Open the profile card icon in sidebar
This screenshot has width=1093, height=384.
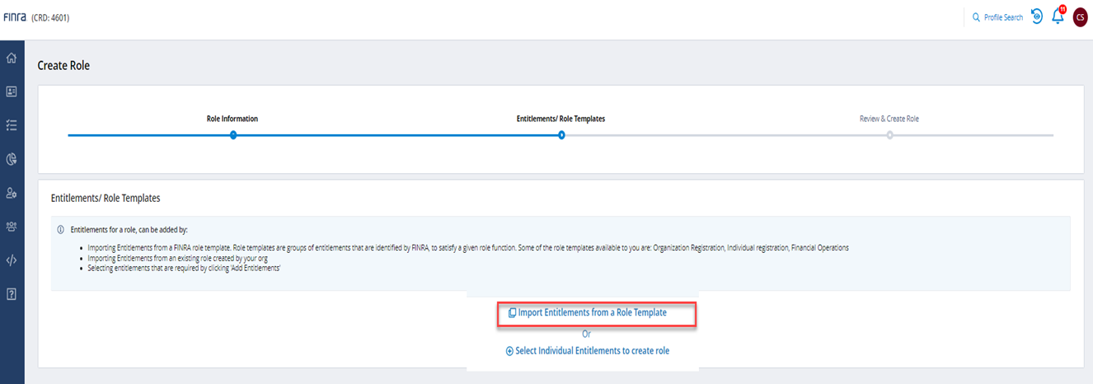[x=12, y=92]
